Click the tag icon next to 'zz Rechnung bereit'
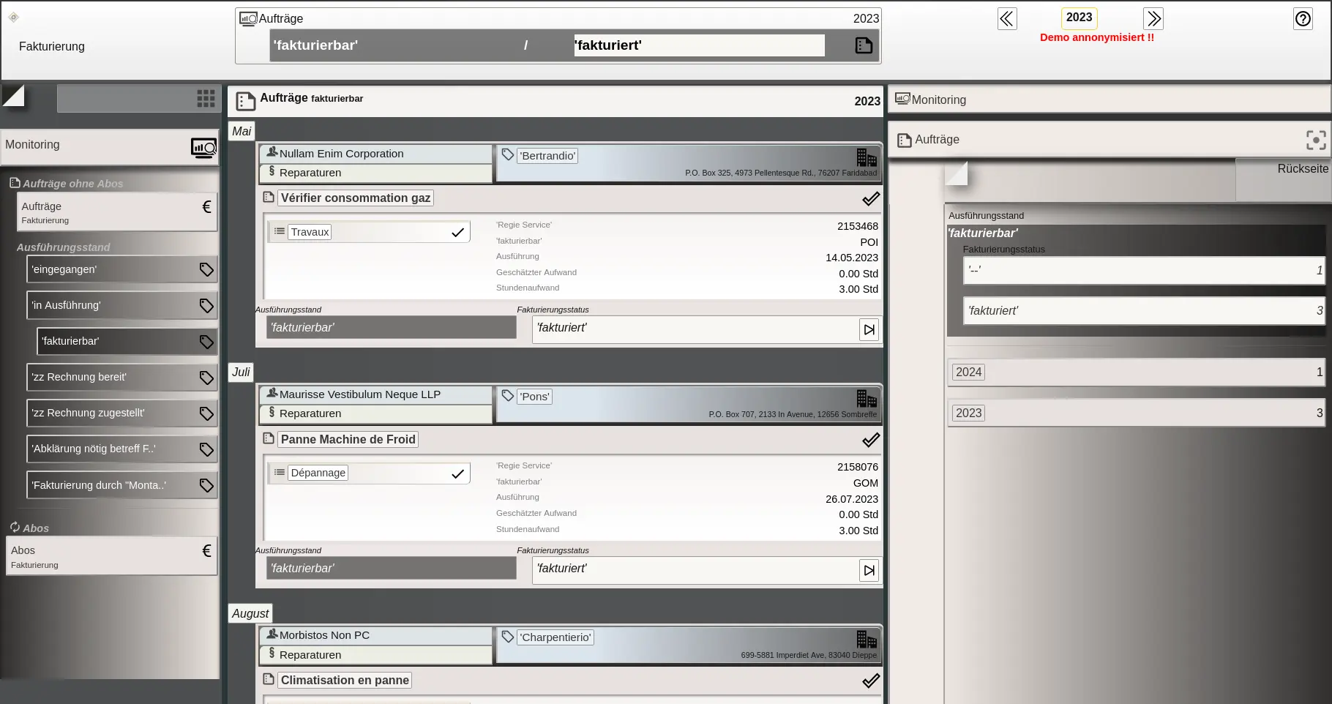 206,377
